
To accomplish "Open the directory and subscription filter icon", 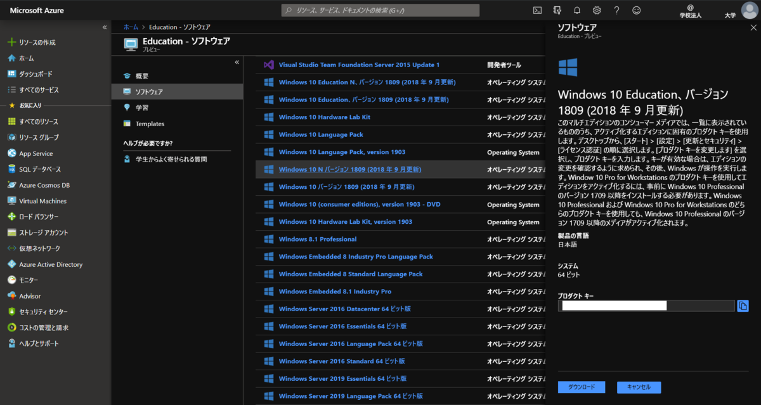I will pos(557,10).
